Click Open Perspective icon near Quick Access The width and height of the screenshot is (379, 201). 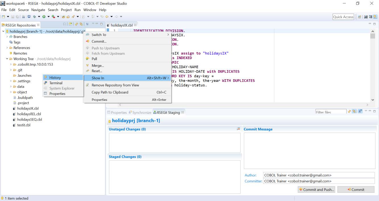360,17
